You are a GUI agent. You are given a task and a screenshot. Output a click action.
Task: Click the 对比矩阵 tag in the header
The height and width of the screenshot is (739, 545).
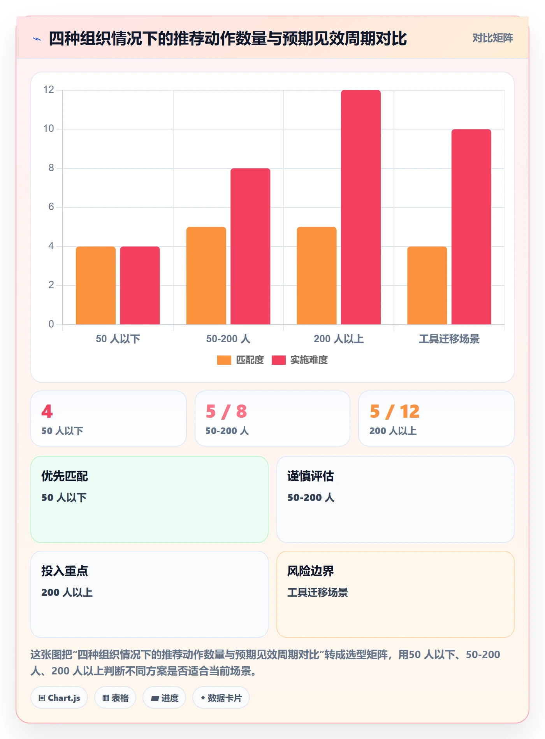click(492, 38)
